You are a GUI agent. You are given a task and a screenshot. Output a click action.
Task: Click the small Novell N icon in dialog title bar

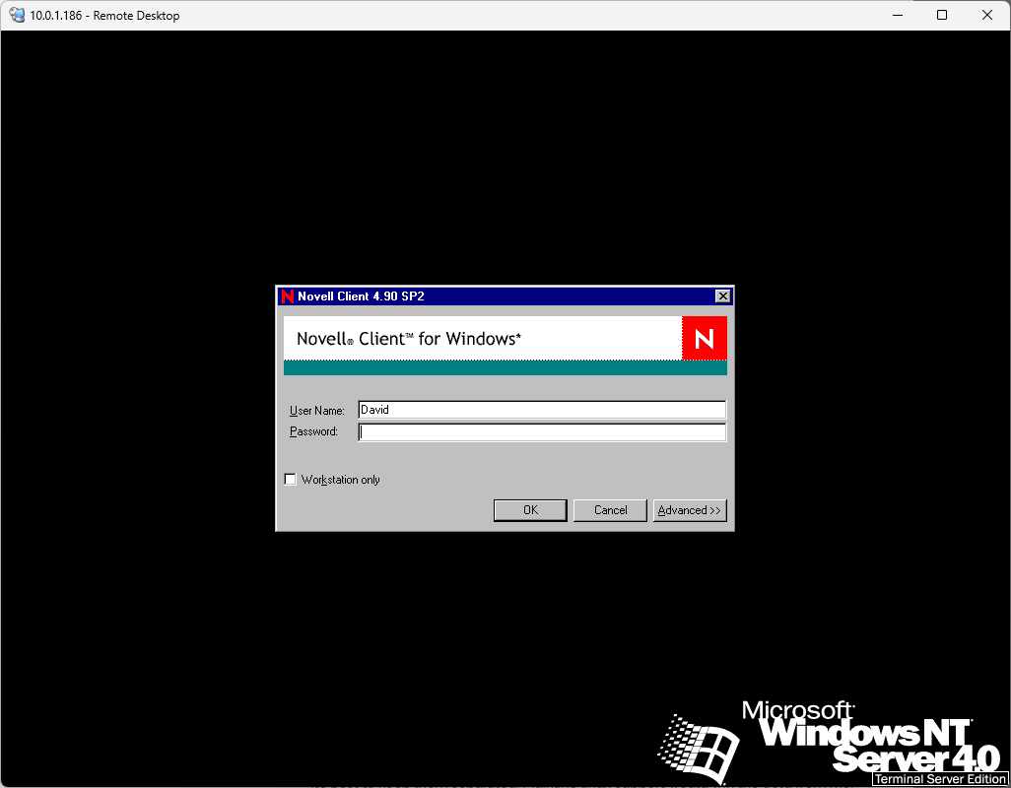(287, 296)
